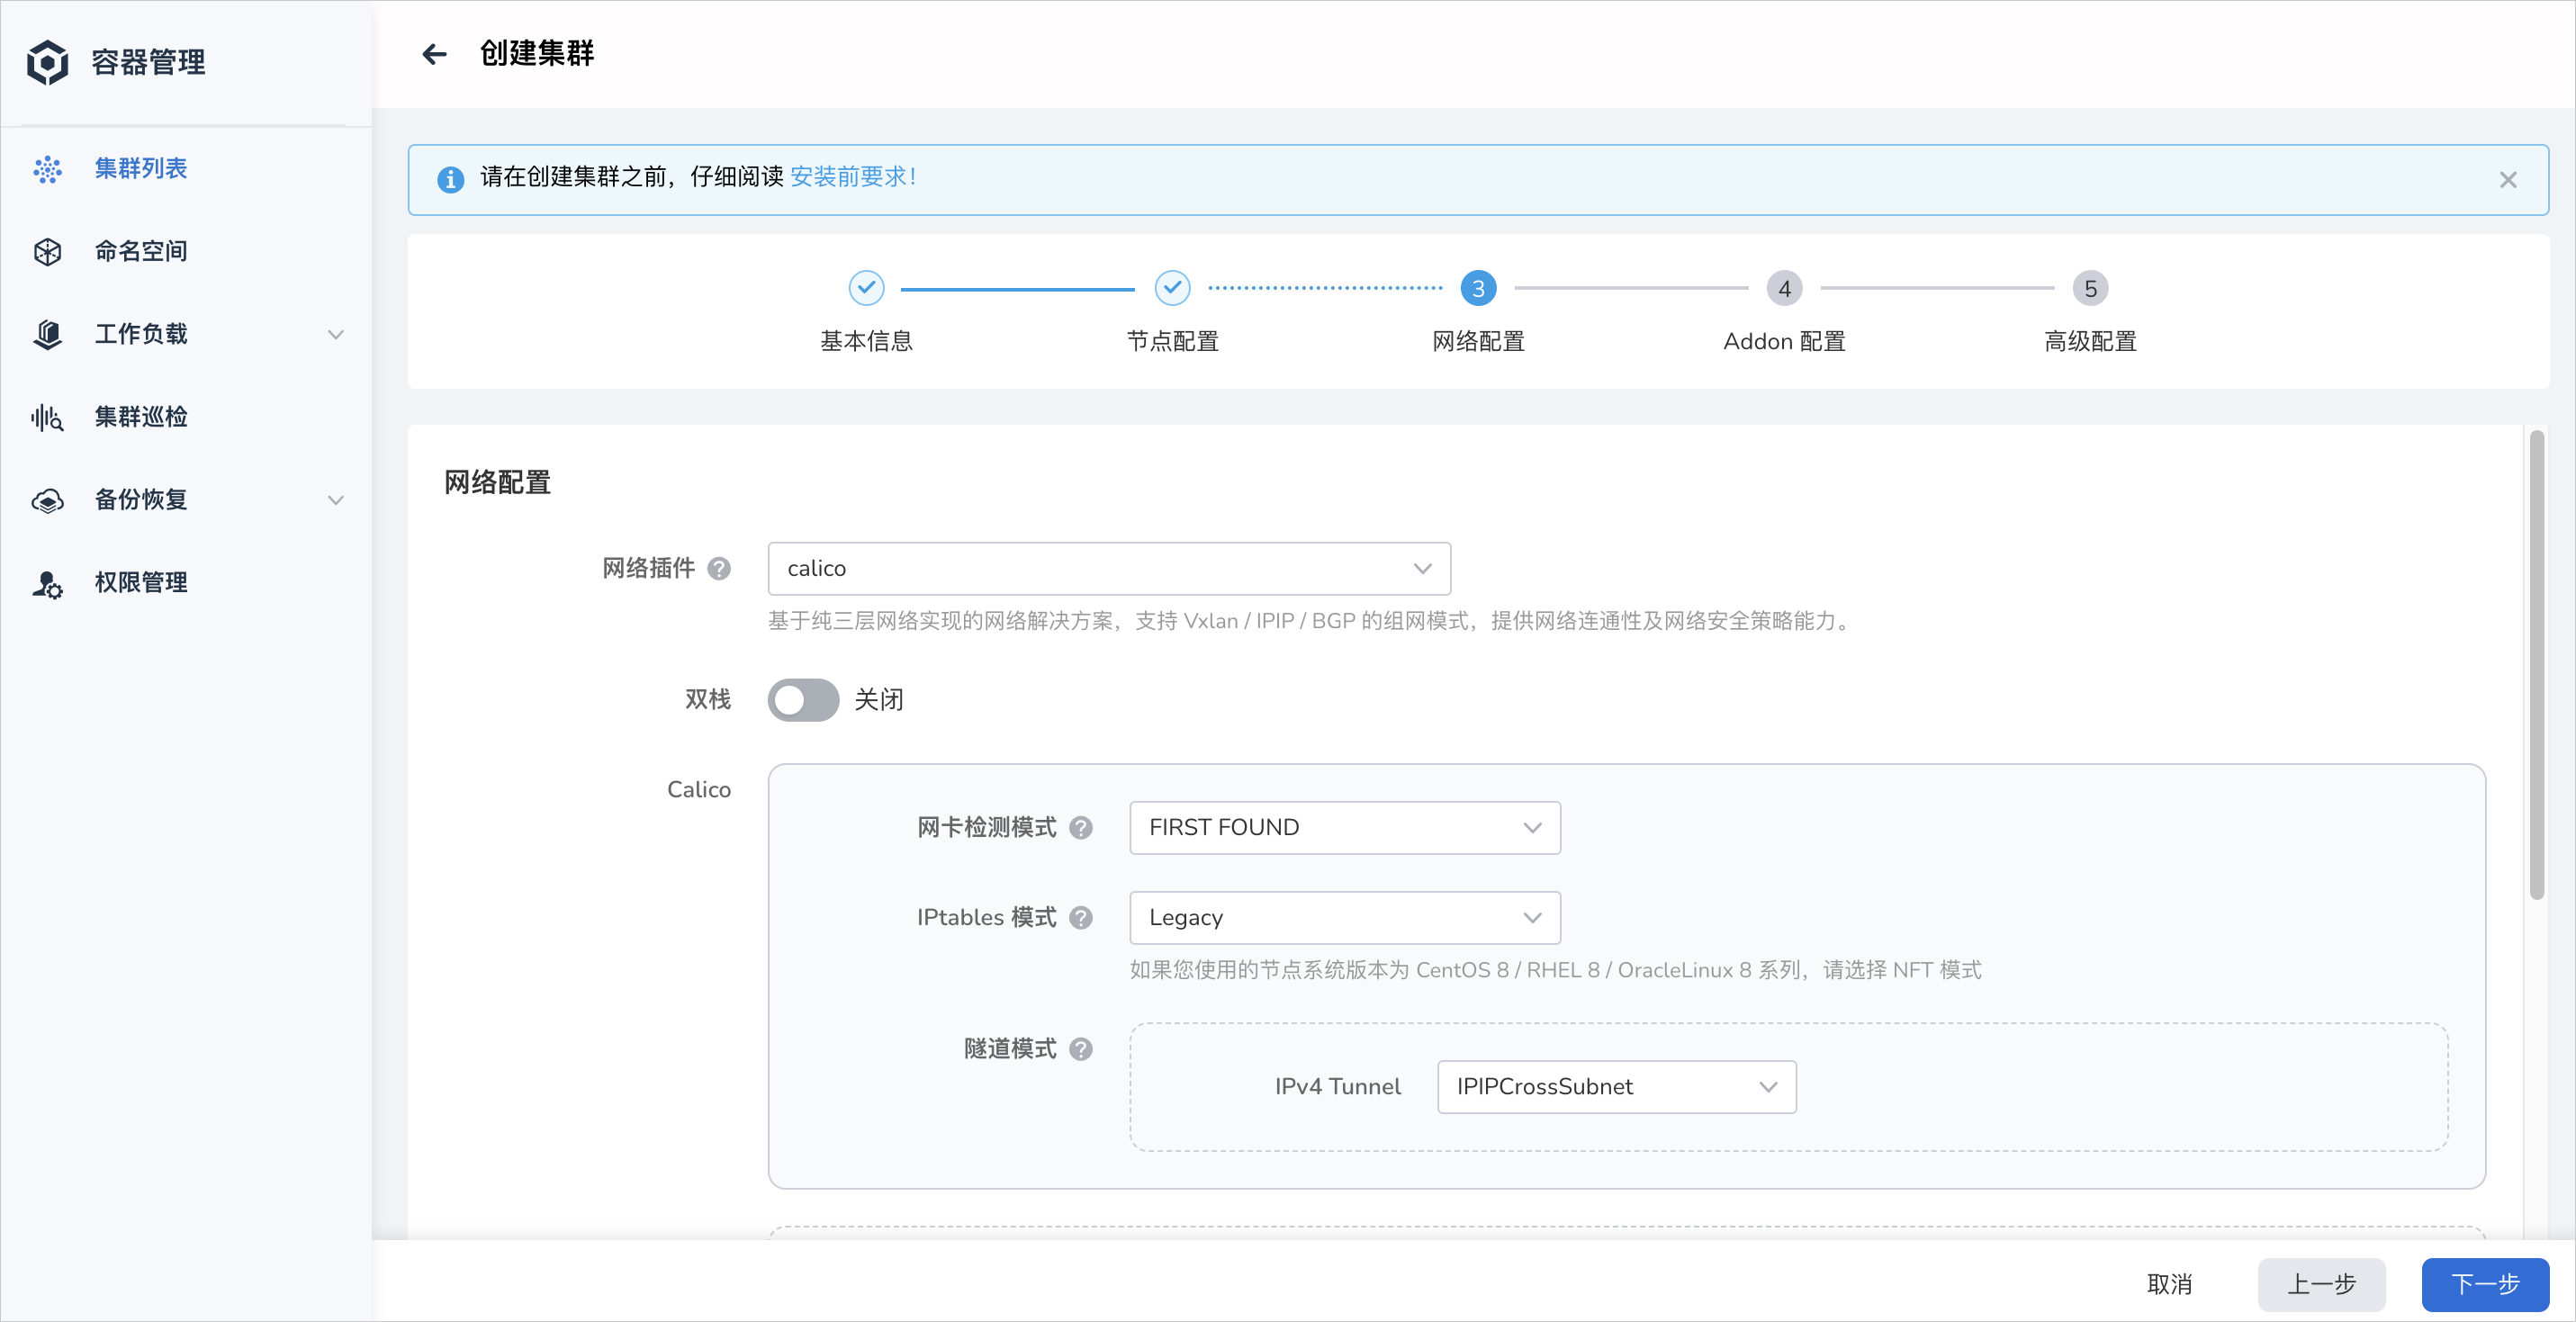Open the FIRST FOUND detection mode dropdown
This screenshot has width=2576, height=1322.
1345,828
